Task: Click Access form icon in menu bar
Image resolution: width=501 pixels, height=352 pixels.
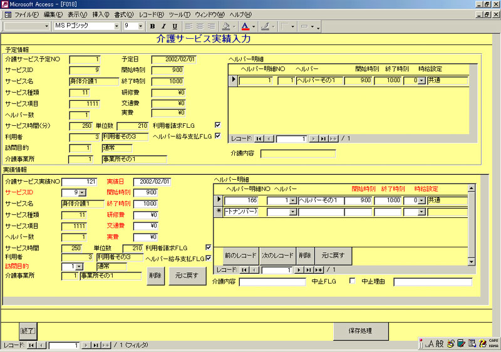Action: click(8, 14)
